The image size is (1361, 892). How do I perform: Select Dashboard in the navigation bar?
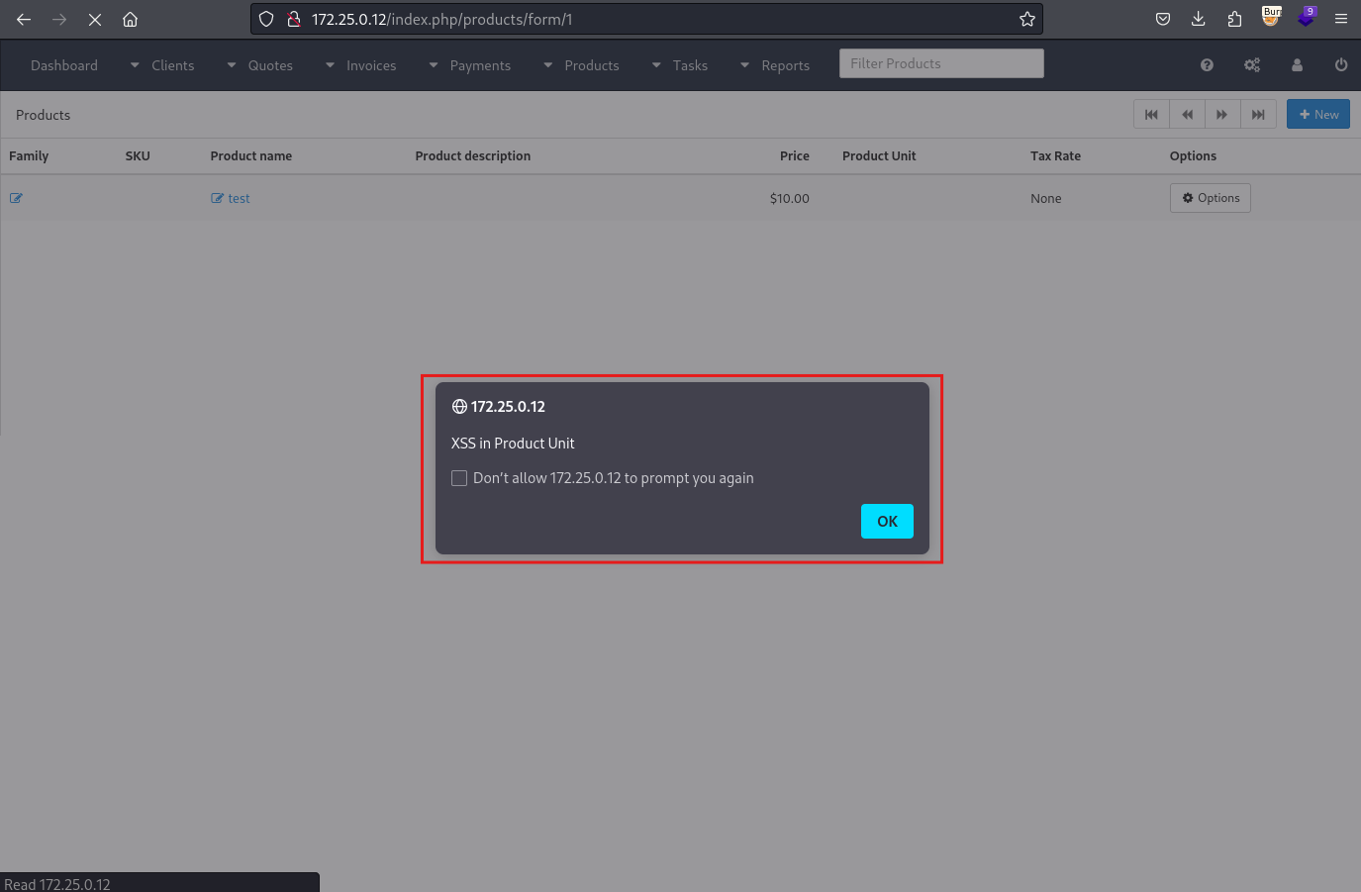tap(64, 65)
